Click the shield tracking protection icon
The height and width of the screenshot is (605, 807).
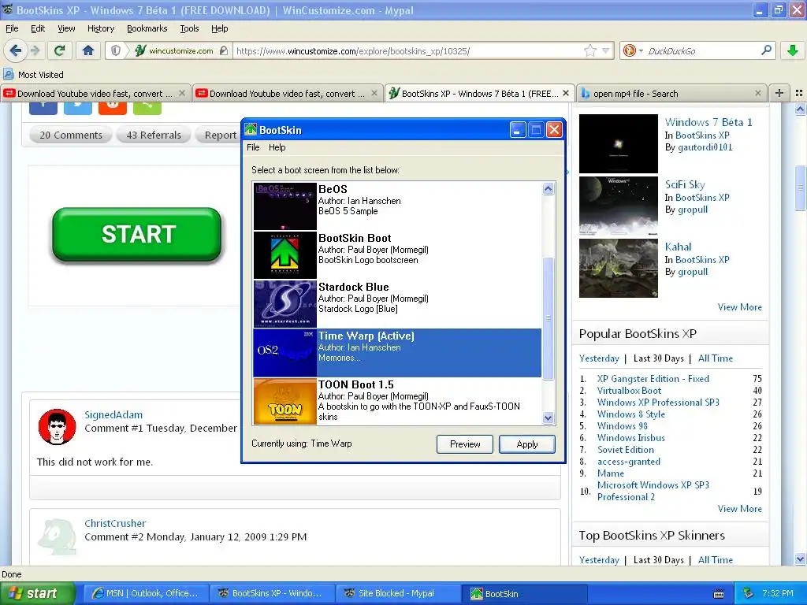(116, 50)
